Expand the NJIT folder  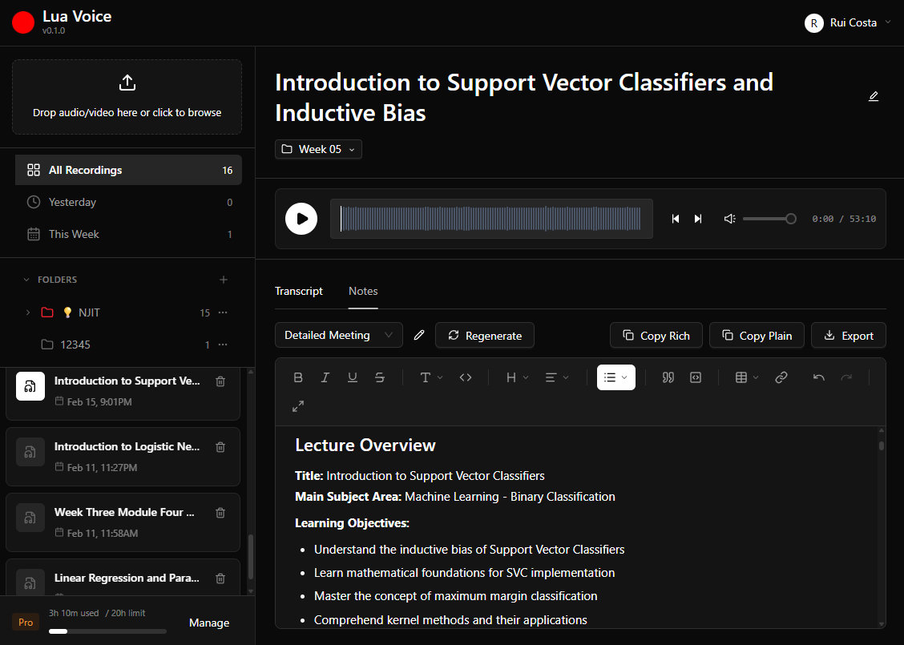point(28,312)
